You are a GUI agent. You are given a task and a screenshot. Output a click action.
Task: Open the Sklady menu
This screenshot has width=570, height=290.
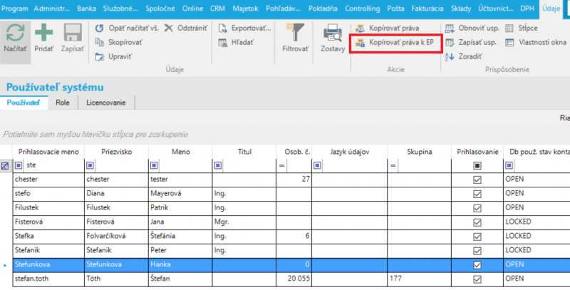click(461, 9)
